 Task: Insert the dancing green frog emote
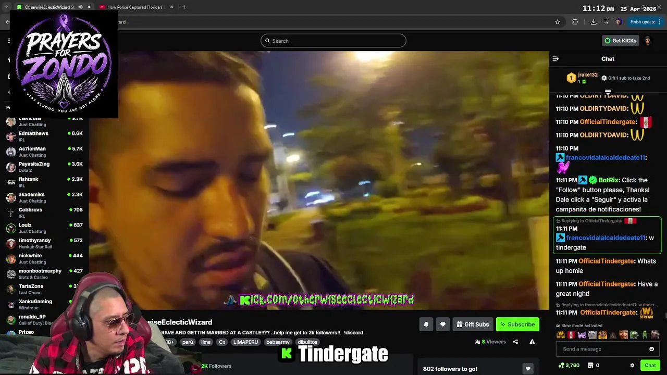(x=644, y=335)
